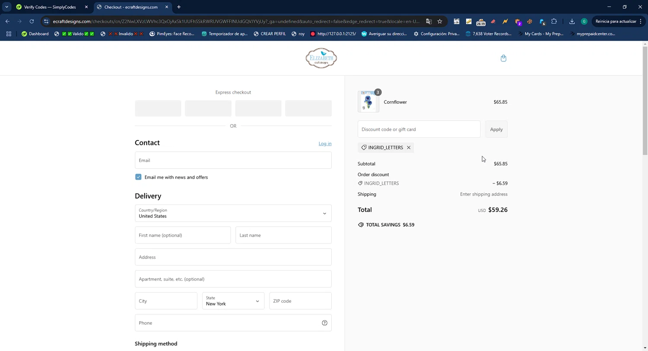Reload the page with the refresh icon
Viewport: 648px width, 351px height.
(32, 21)
